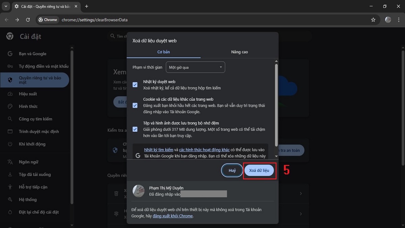Switch to the Cơ bản tab

(164, 52)
